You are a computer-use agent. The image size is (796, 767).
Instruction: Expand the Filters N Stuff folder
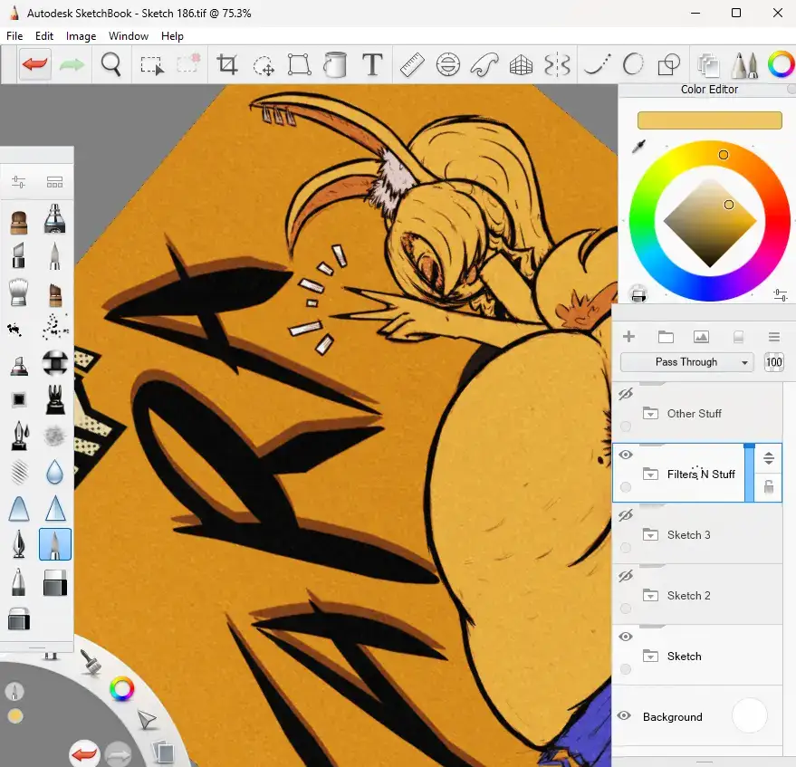coord(650,475)
